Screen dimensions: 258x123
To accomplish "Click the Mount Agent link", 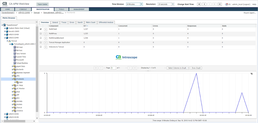I will [x=250, y=13].
